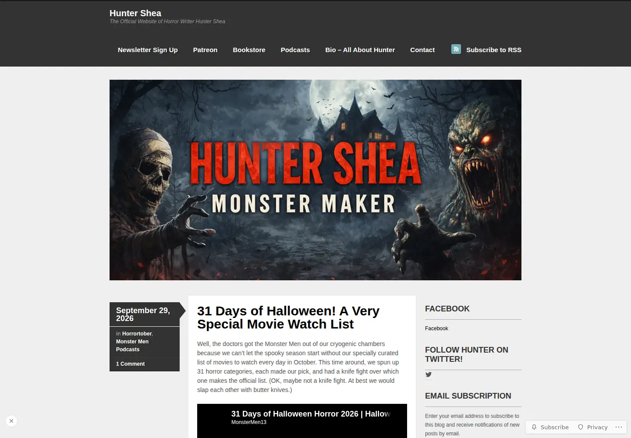
Task: Navigate to Podcasts
Action: tap(295, 50)
